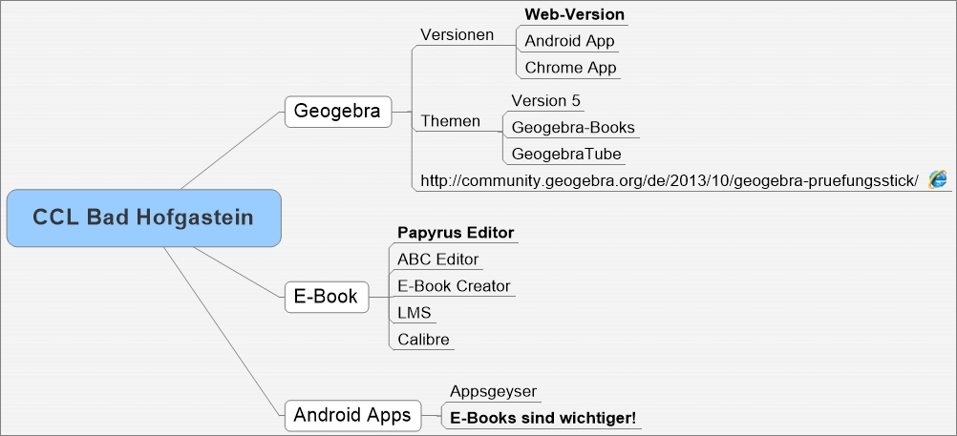This screenshot has width=957, height=436.
Task: Choose the LMS subtopic
Action: (415, 313)
